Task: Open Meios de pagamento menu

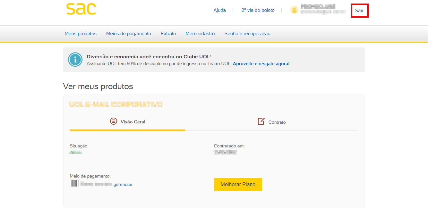Action: 129,34
